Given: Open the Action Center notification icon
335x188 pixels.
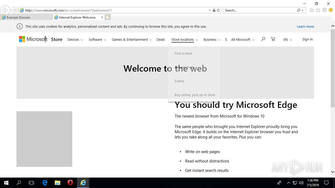Looking at the screenshot, I should pyautogui.click(x=326, y=183).
